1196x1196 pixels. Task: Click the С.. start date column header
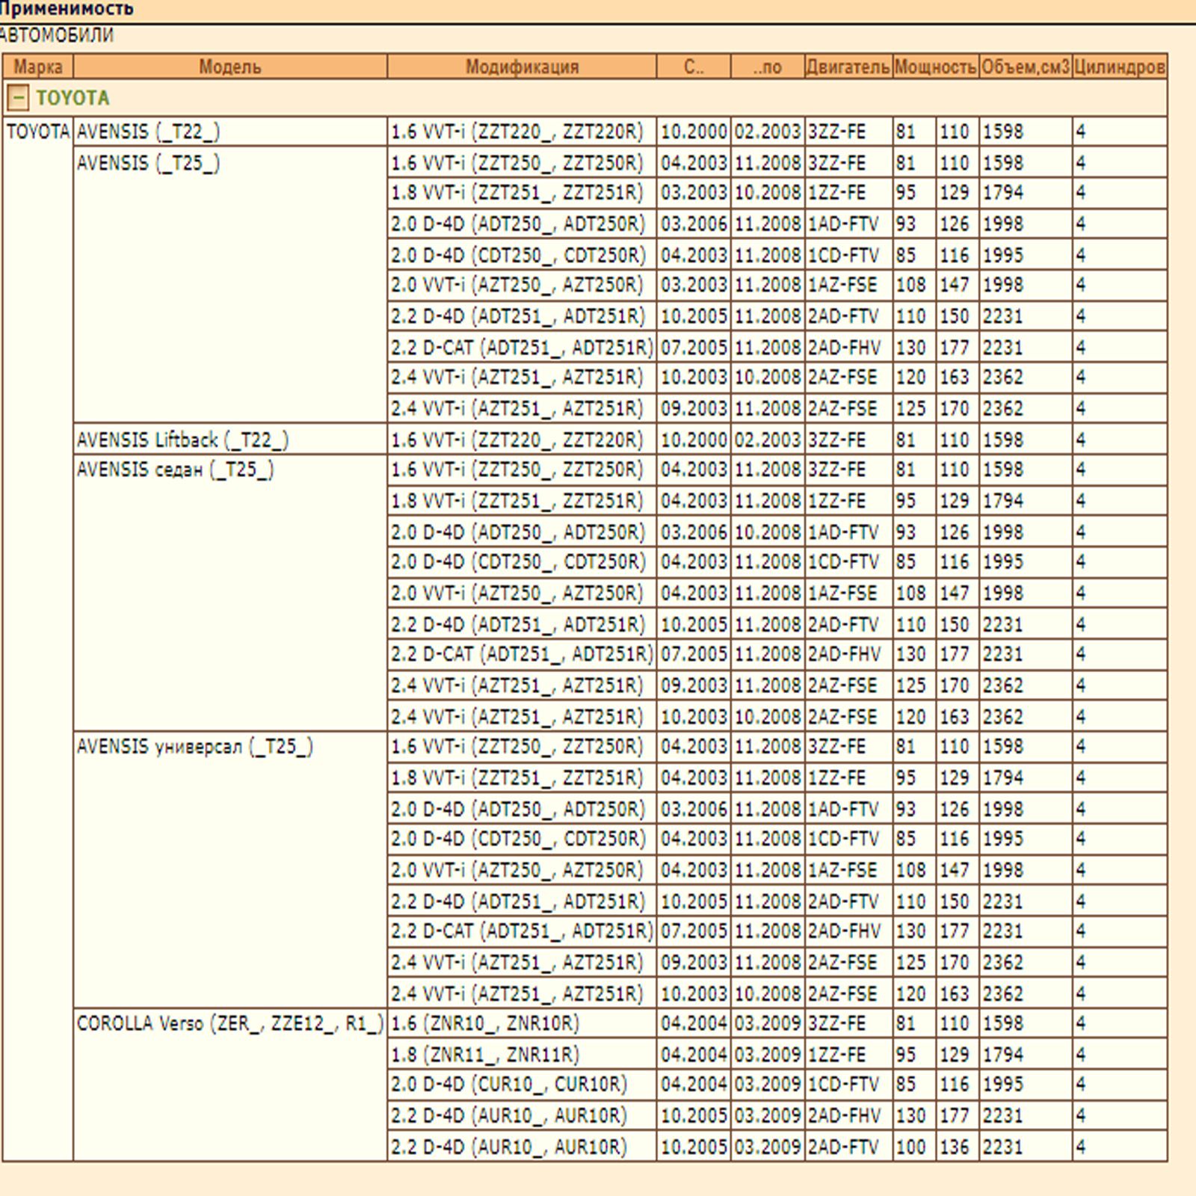(693, 67)
